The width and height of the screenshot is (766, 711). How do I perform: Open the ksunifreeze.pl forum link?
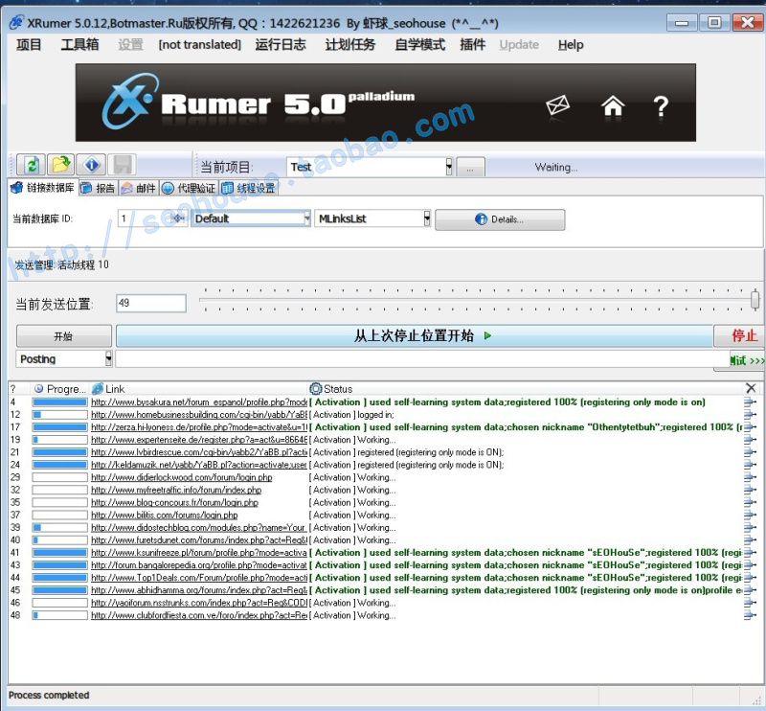coord(199,553)
